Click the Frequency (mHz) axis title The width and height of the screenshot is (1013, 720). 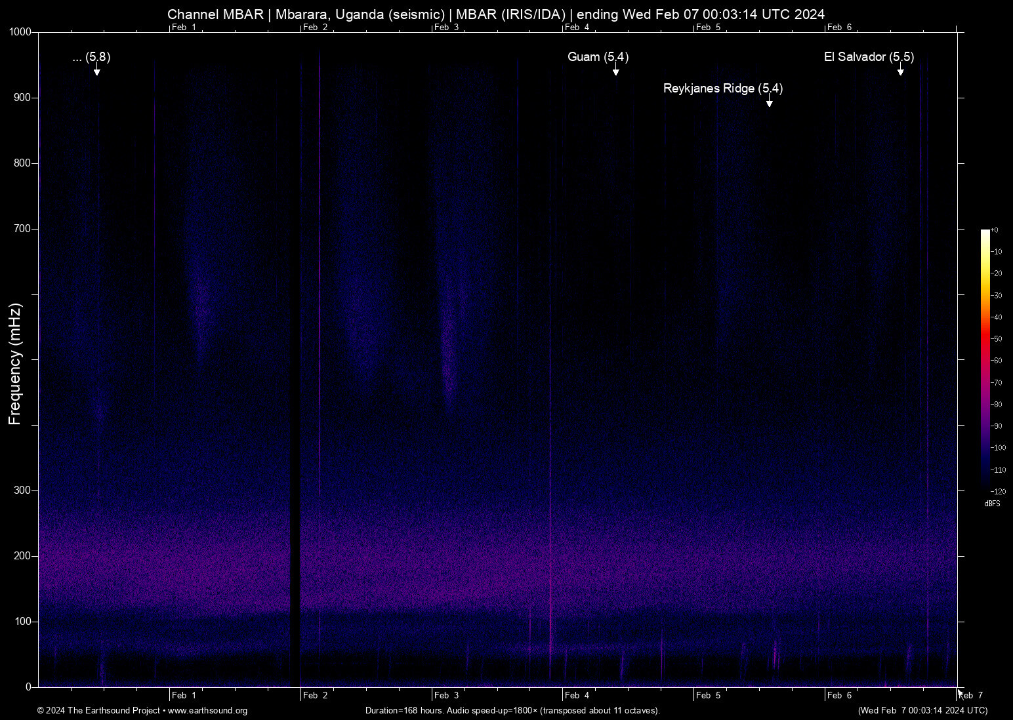[x=15, y=364]
